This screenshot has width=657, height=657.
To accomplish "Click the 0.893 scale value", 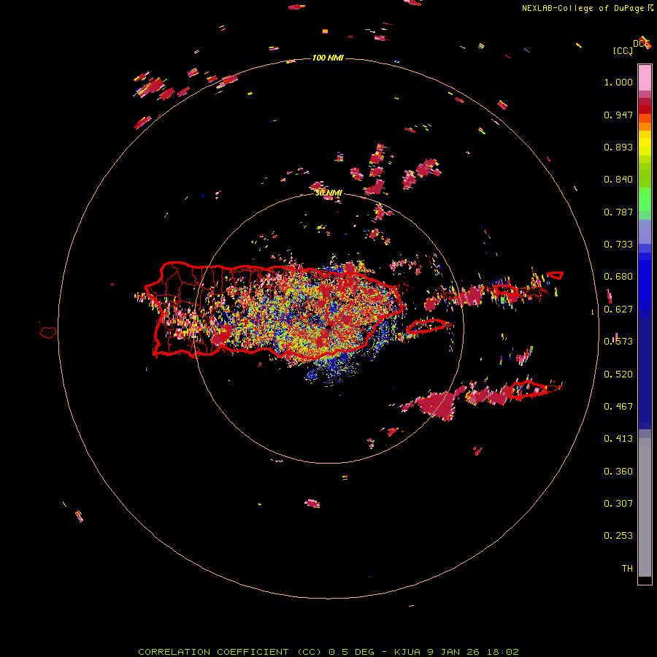I will (x=618, y=147).
